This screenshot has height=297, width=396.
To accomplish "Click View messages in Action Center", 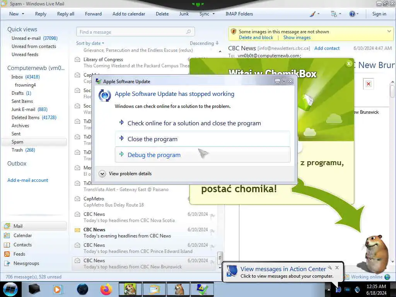I will click(x=283, y=269).
